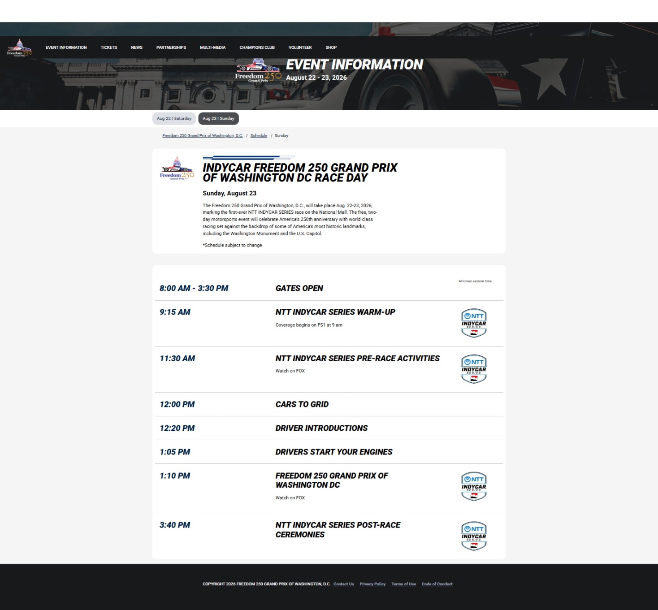Click the 'Sunday' breadcrumb text
Image resolution: width=658 pixels, height=610 pixels.
click(281, 135)
